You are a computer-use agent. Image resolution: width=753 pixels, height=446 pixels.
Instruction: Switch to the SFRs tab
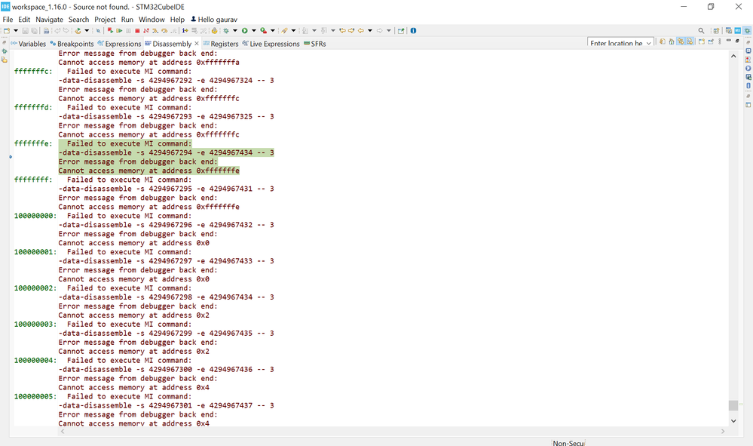coord(315,43)
